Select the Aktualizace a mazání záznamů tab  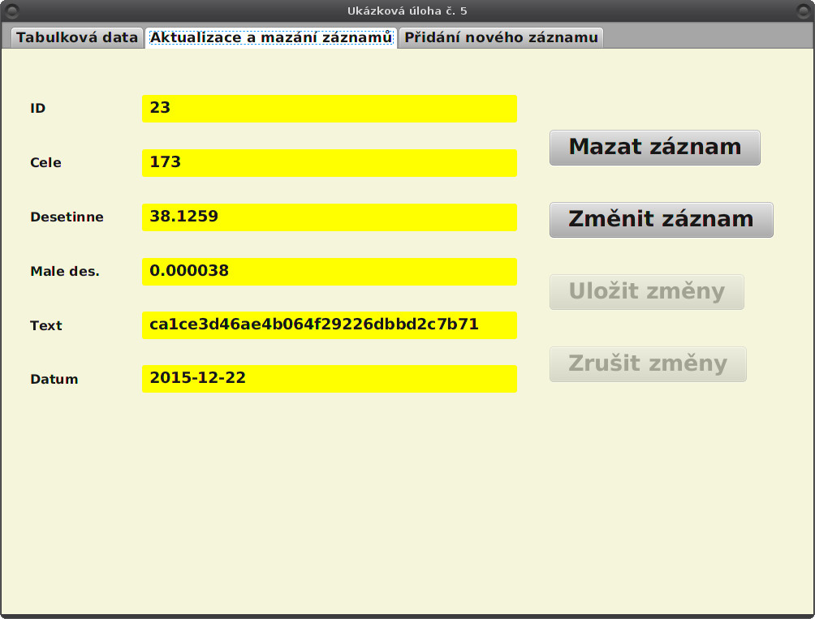[x=270, y=37]
